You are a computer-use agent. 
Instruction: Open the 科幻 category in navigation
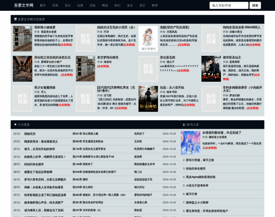[x=117, y=5]
